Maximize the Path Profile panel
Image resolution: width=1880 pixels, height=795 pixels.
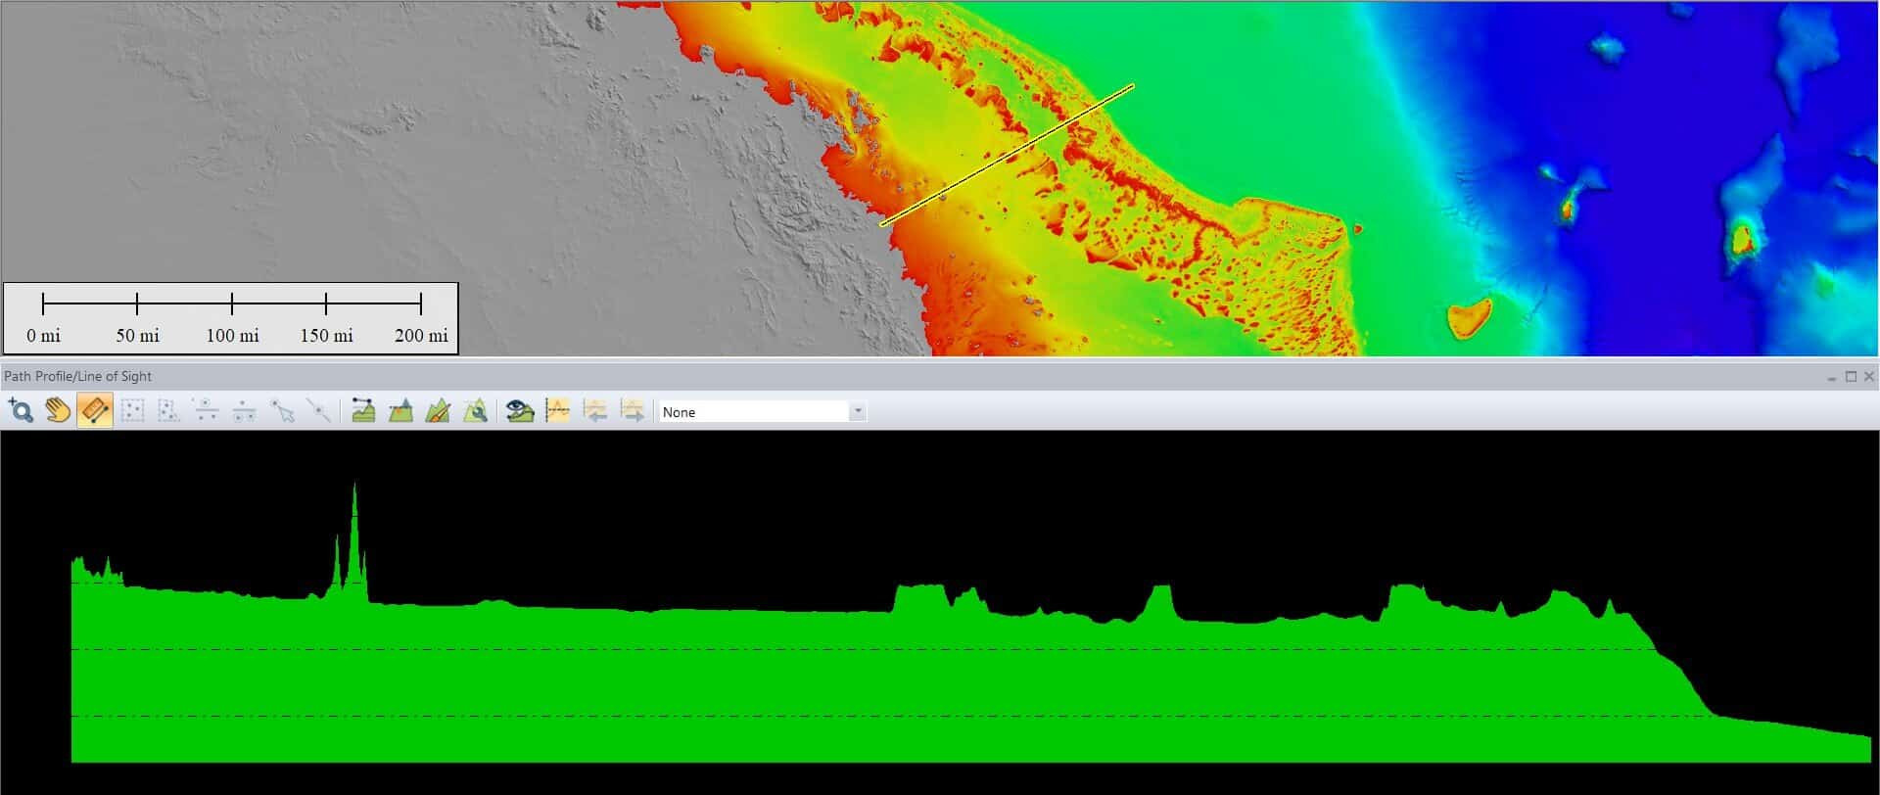point(1851,377)
